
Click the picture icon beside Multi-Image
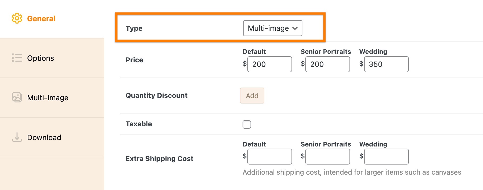(x=16, y=97)
